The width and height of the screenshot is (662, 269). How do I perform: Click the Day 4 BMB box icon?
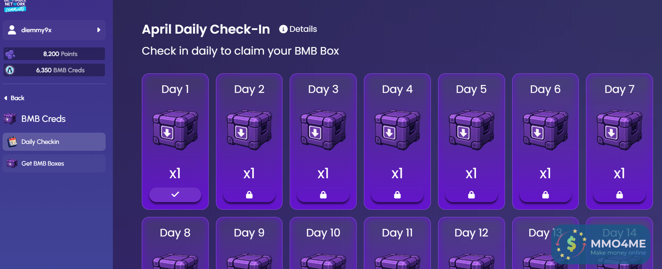point(397,130)
